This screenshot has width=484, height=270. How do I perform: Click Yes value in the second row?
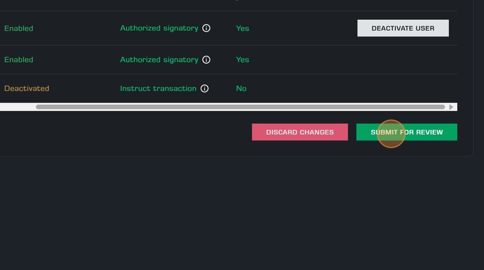pyautogui.click(x=242, y=60)
